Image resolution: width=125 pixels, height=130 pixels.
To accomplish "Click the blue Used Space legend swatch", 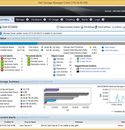I will 21,104.
